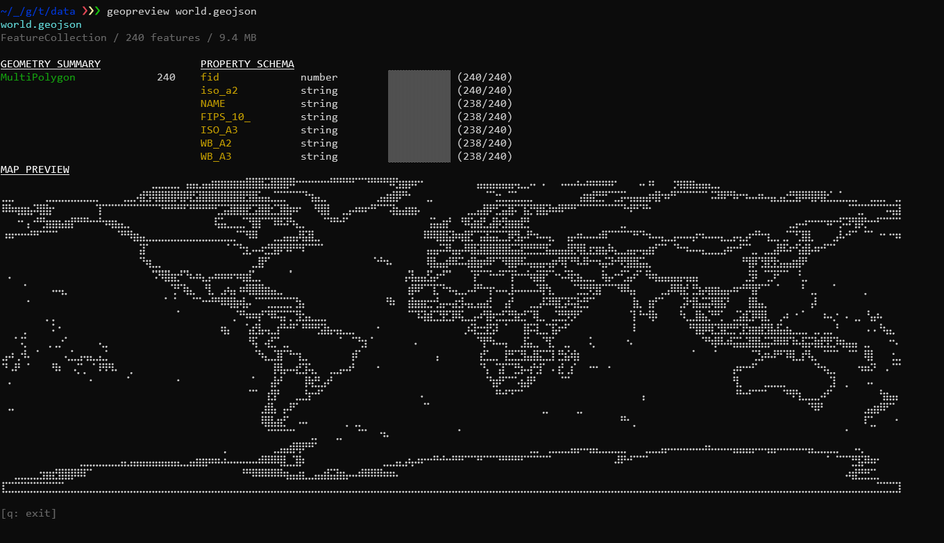Viewport: 944px width, 543px height.
Task: Collapse the PROPERTY SCHEMA section
Action: coord(247,63)
